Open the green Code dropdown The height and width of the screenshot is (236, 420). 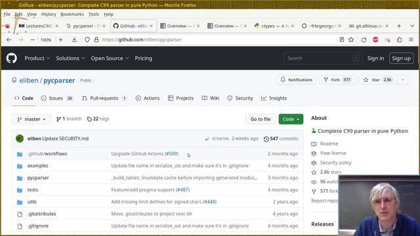tap(291, 119)
